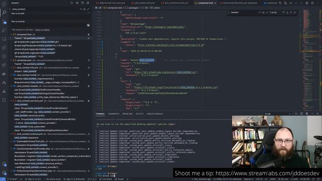
Task: Refresh the search results
Action: (x=71, y=3)
